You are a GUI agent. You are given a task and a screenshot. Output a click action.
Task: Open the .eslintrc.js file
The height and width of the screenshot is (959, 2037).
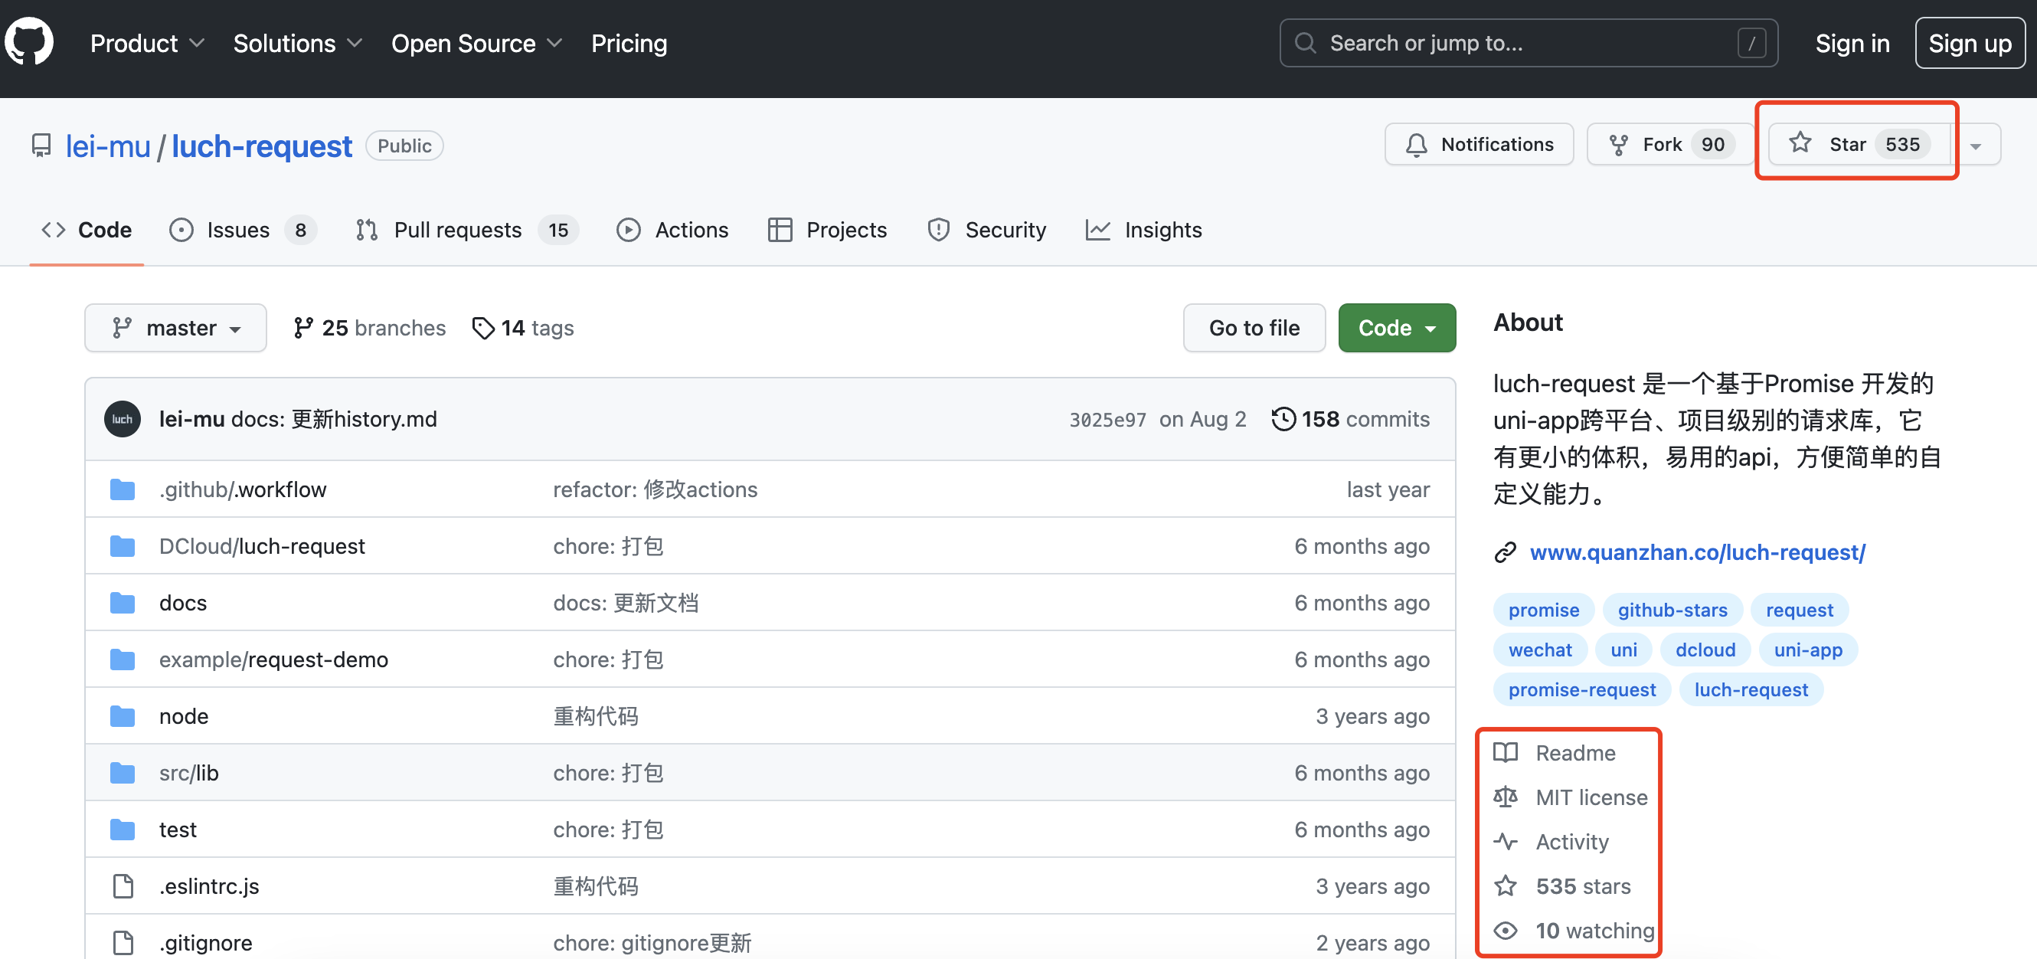pyautogui.click(x=209, y=886)
